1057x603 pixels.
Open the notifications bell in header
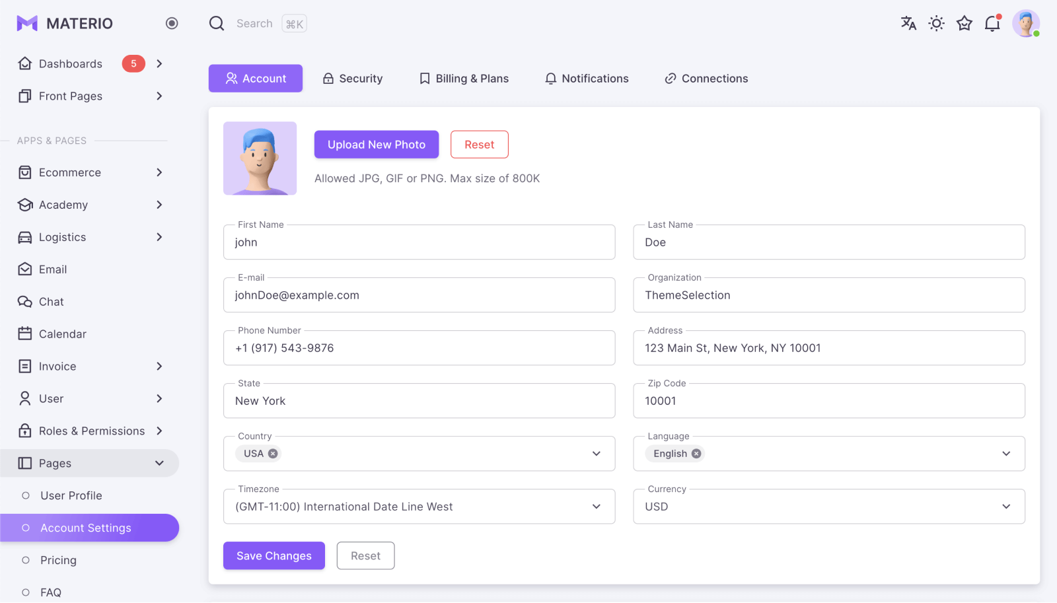click(x=992, y=23)
